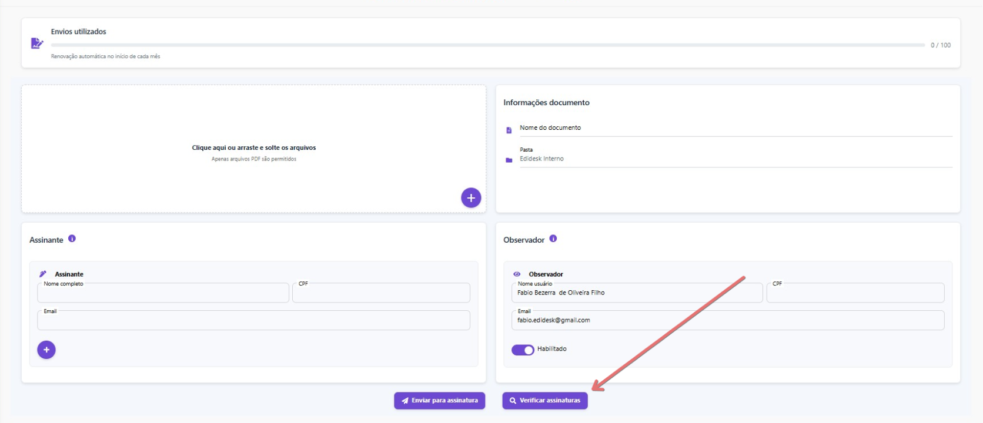983x423 pixels.
Task: Click the observer CPF field
Action: click(855, 293)
